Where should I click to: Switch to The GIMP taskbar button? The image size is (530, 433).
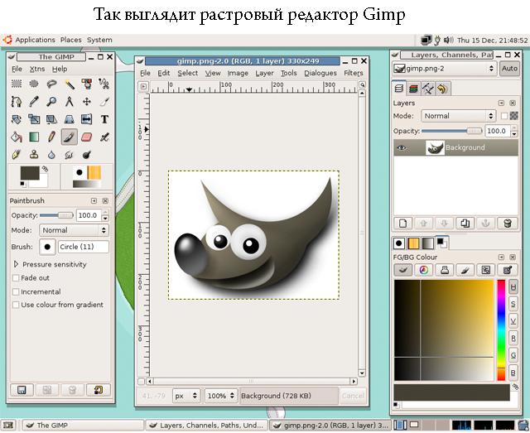(x=84, y=426)
